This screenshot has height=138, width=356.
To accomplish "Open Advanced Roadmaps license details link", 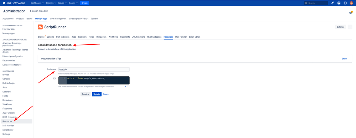I will click(x=15, y=51).
